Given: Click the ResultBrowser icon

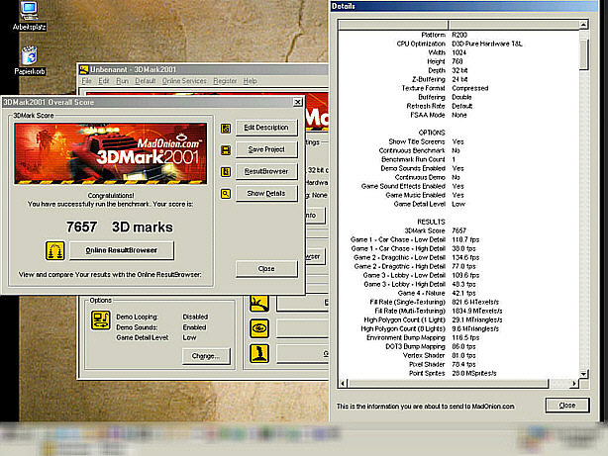Looking at the screenshot, I should point(226,172).
